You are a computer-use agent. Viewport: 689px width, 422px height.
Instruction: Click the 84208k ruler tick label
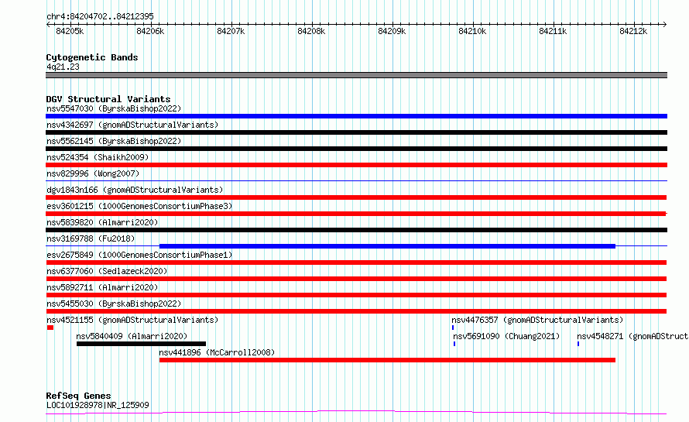(x=311, y=31)
